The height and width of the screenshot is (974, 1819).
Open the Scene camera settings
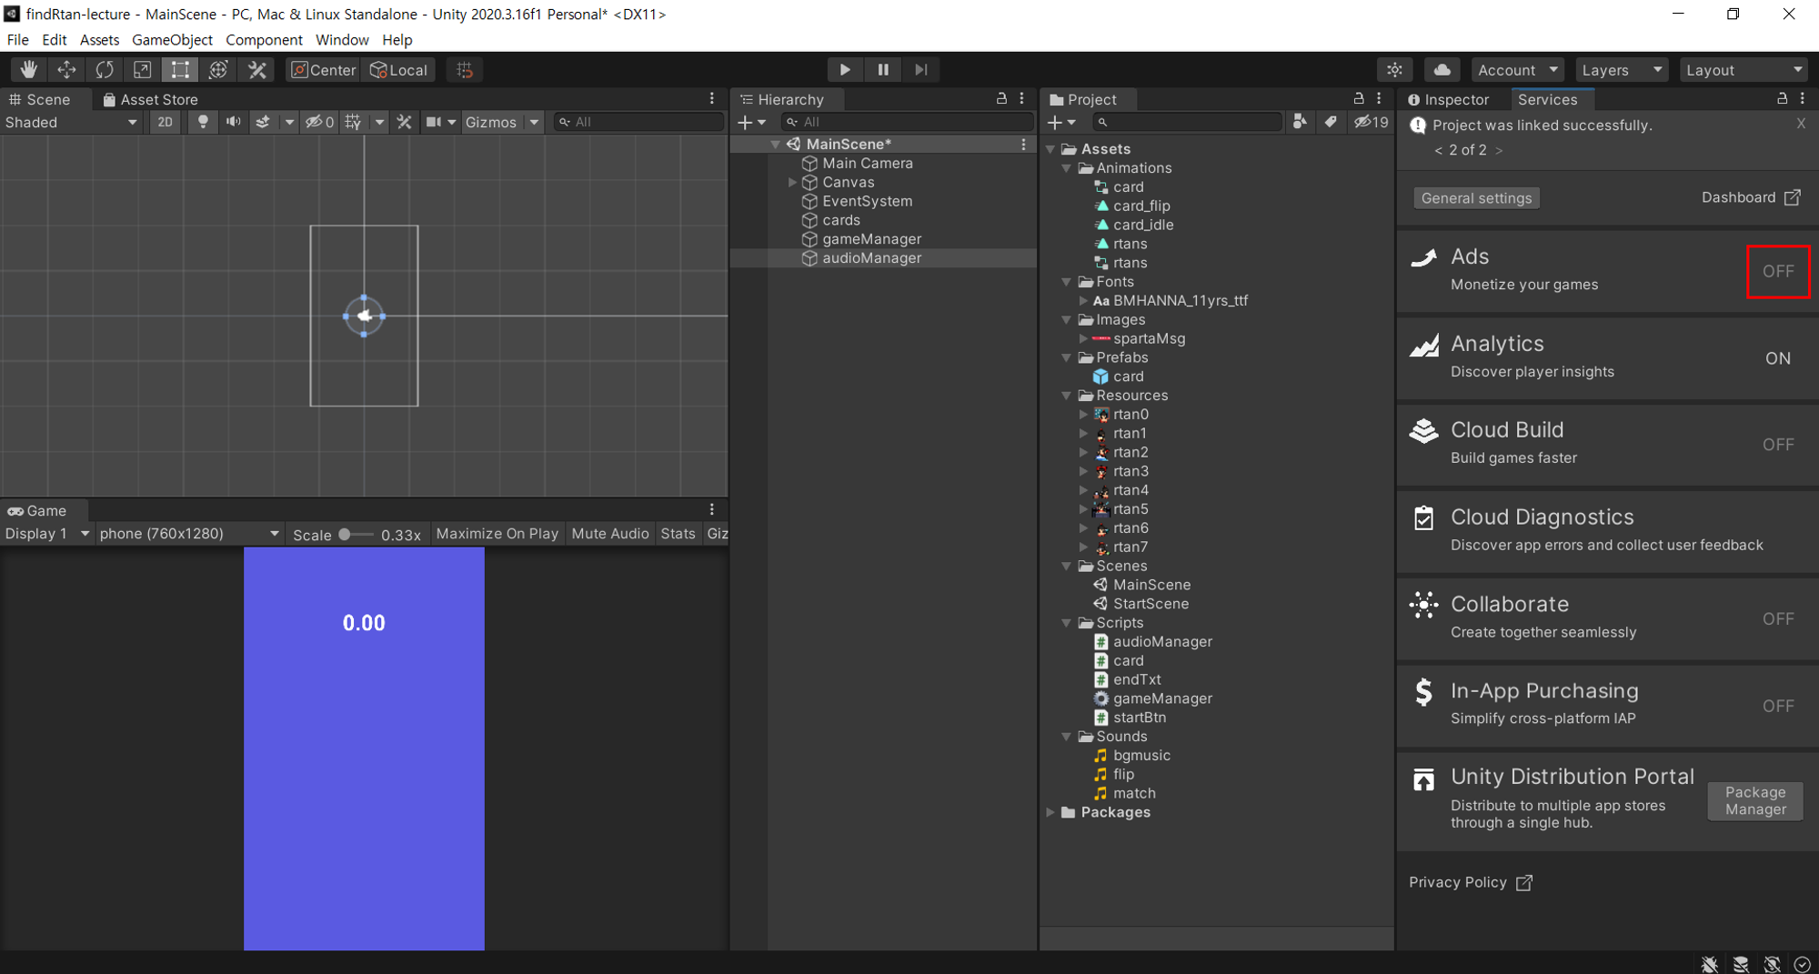coord(435,122)
